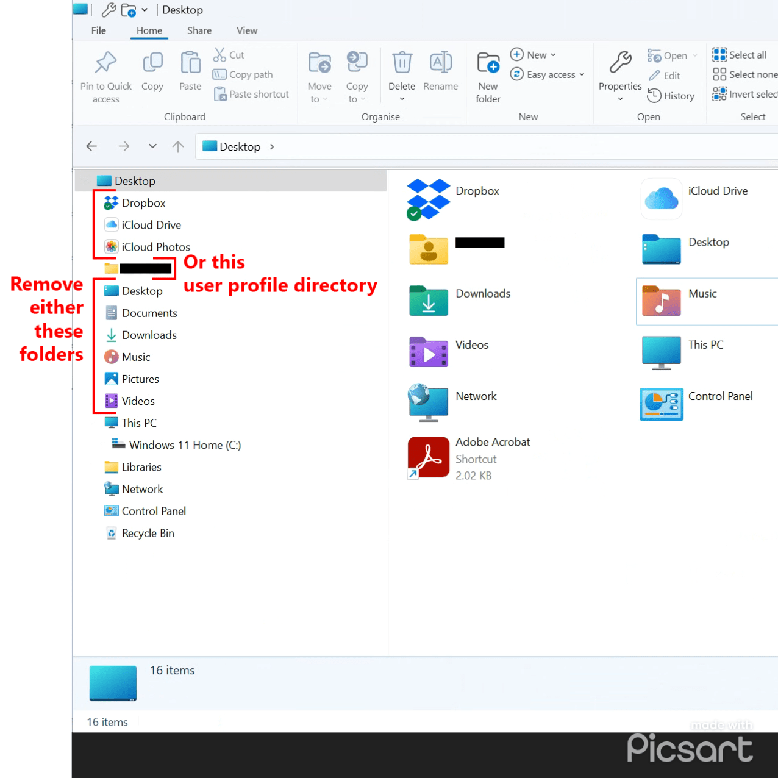This screenshot has height=778, width=778.
Task: Click the Rename icon
Action: (441, 62)
